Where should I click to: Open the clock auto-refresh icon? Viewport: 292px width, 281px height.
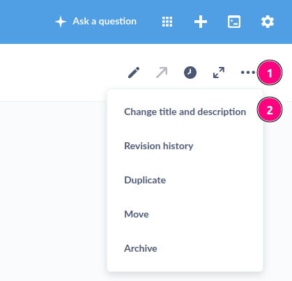190,73
